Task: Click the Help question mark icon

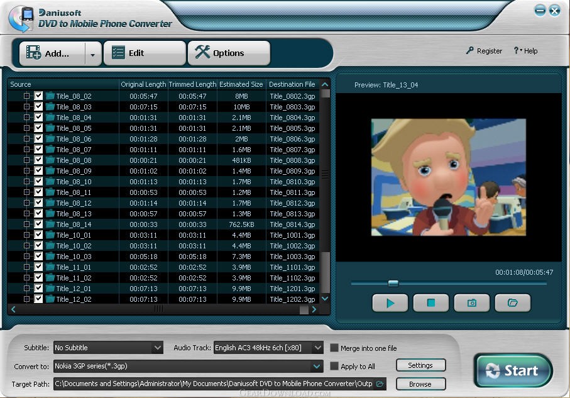Action: [x=516, y=50]
